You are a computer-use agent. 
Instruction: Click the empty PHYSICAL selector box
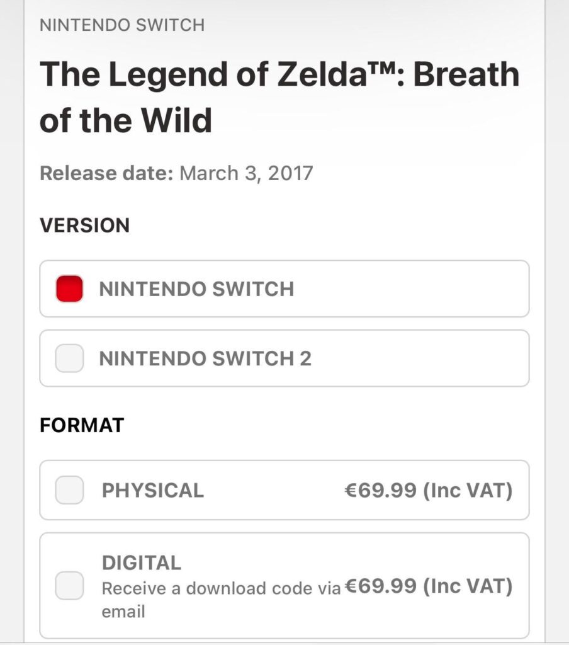[70, 491]
